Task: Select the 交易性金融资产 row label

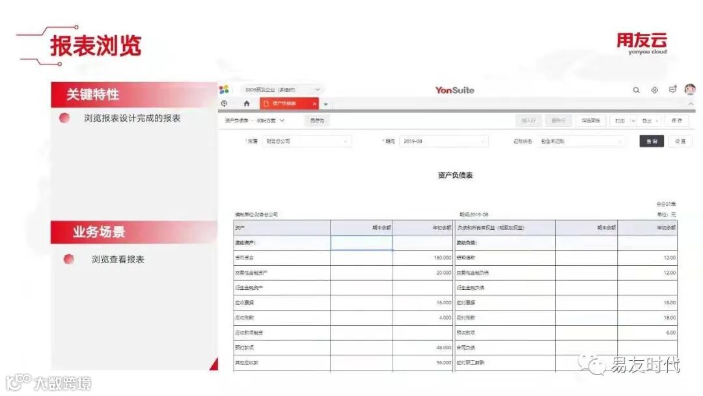Action: point(251,273)
